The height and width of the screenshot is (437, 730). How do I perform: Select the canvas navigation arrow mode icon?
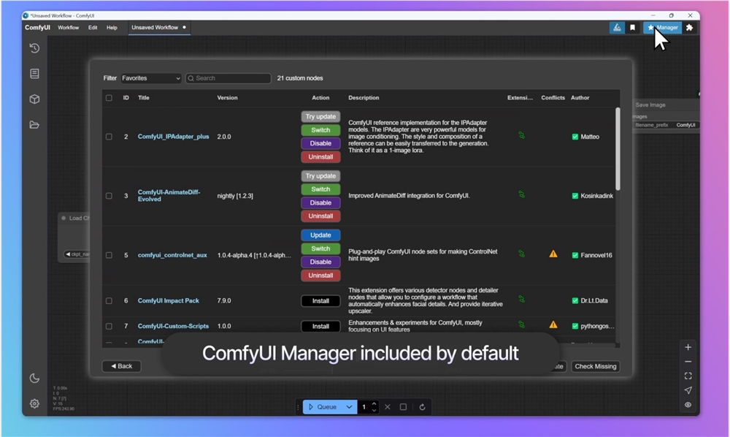[x=688, y=390]
